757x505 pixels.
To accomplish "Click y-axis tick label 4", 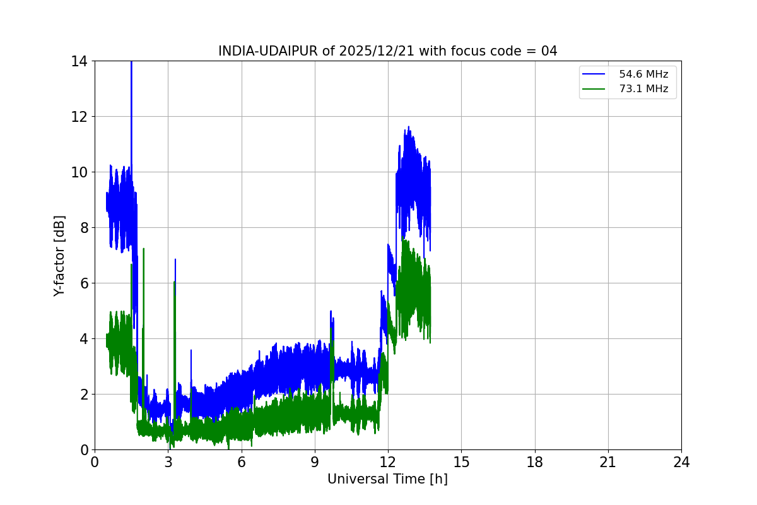I will coord(83,339).
